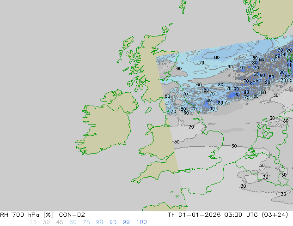This screenshot has height=226, width=293.
Task: Click the legend value 100
Action: click(141, 222)
